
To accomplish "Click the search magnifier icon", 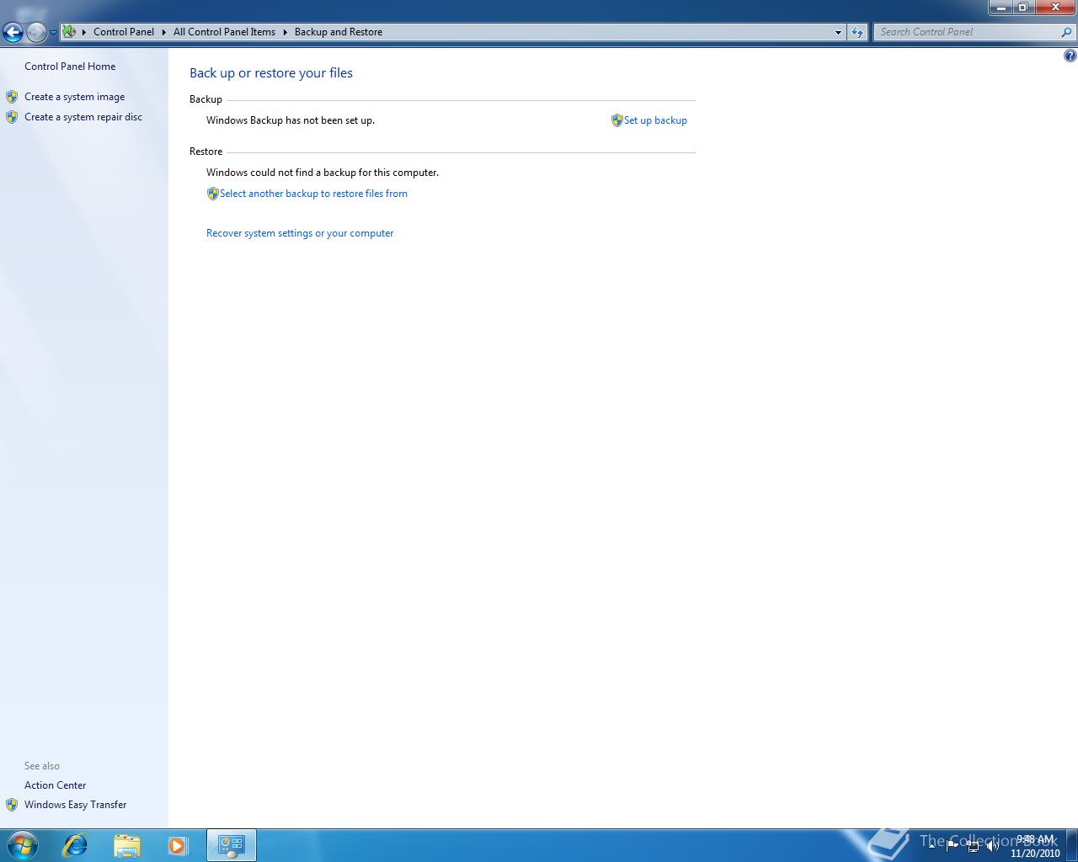I will coord(1067,32).
